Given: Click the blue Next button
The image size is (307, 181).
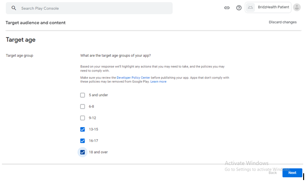Looking at the screenshot, I should [x=292, y=173].
